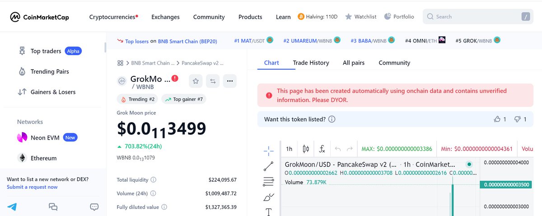The width and height of the screenshot is (542, 216).
Task: Open the three-dots more options menu
Action: (x=230, y=81)
